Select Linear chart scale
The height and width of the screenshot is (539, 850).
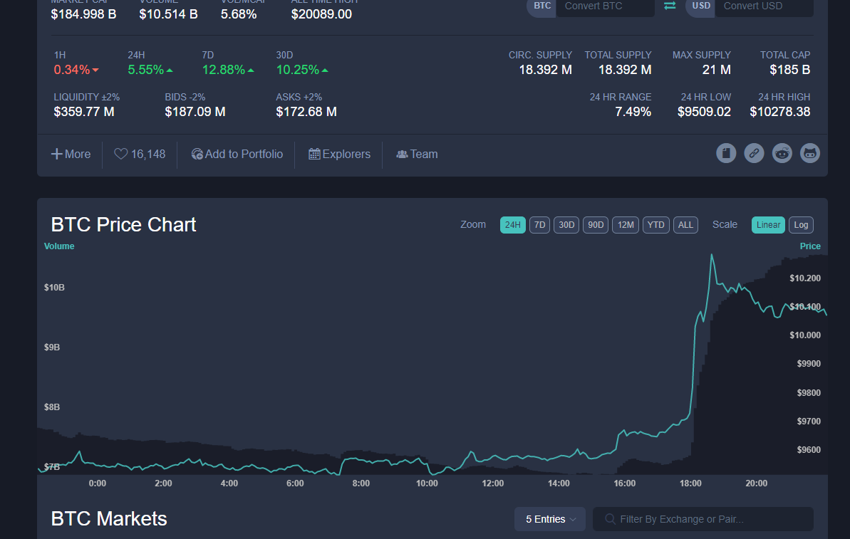768,225
